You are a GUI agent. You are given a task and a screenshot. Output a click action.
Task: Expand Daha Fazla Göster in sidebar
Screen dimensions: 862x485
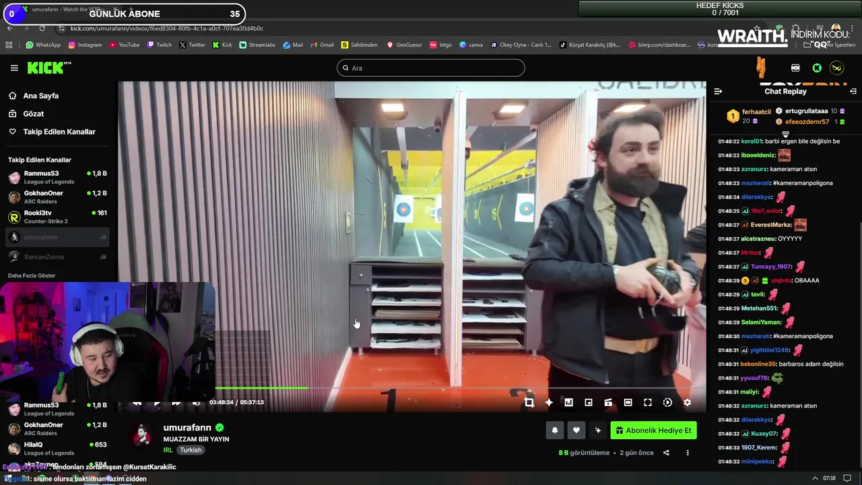click(32, 276)
